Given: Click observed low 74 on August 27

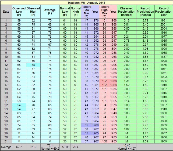Looking at the screenshot, I should pos(19,125).
